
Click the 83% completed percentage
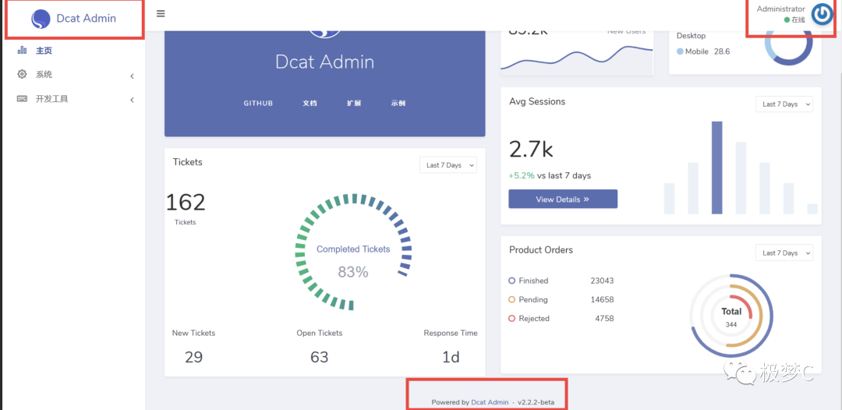tap(353, 272)
